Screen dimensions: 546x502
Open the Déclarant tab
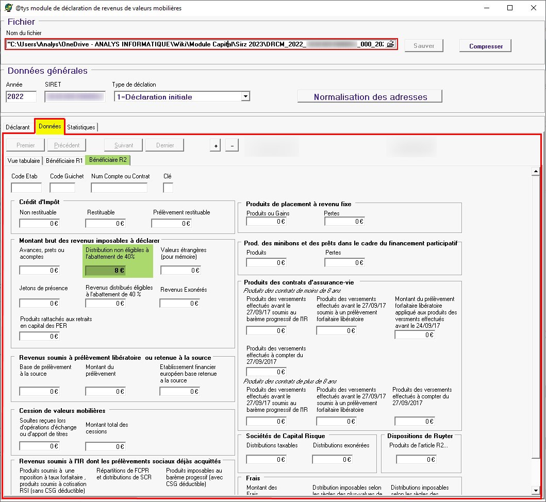pos(18,127)
